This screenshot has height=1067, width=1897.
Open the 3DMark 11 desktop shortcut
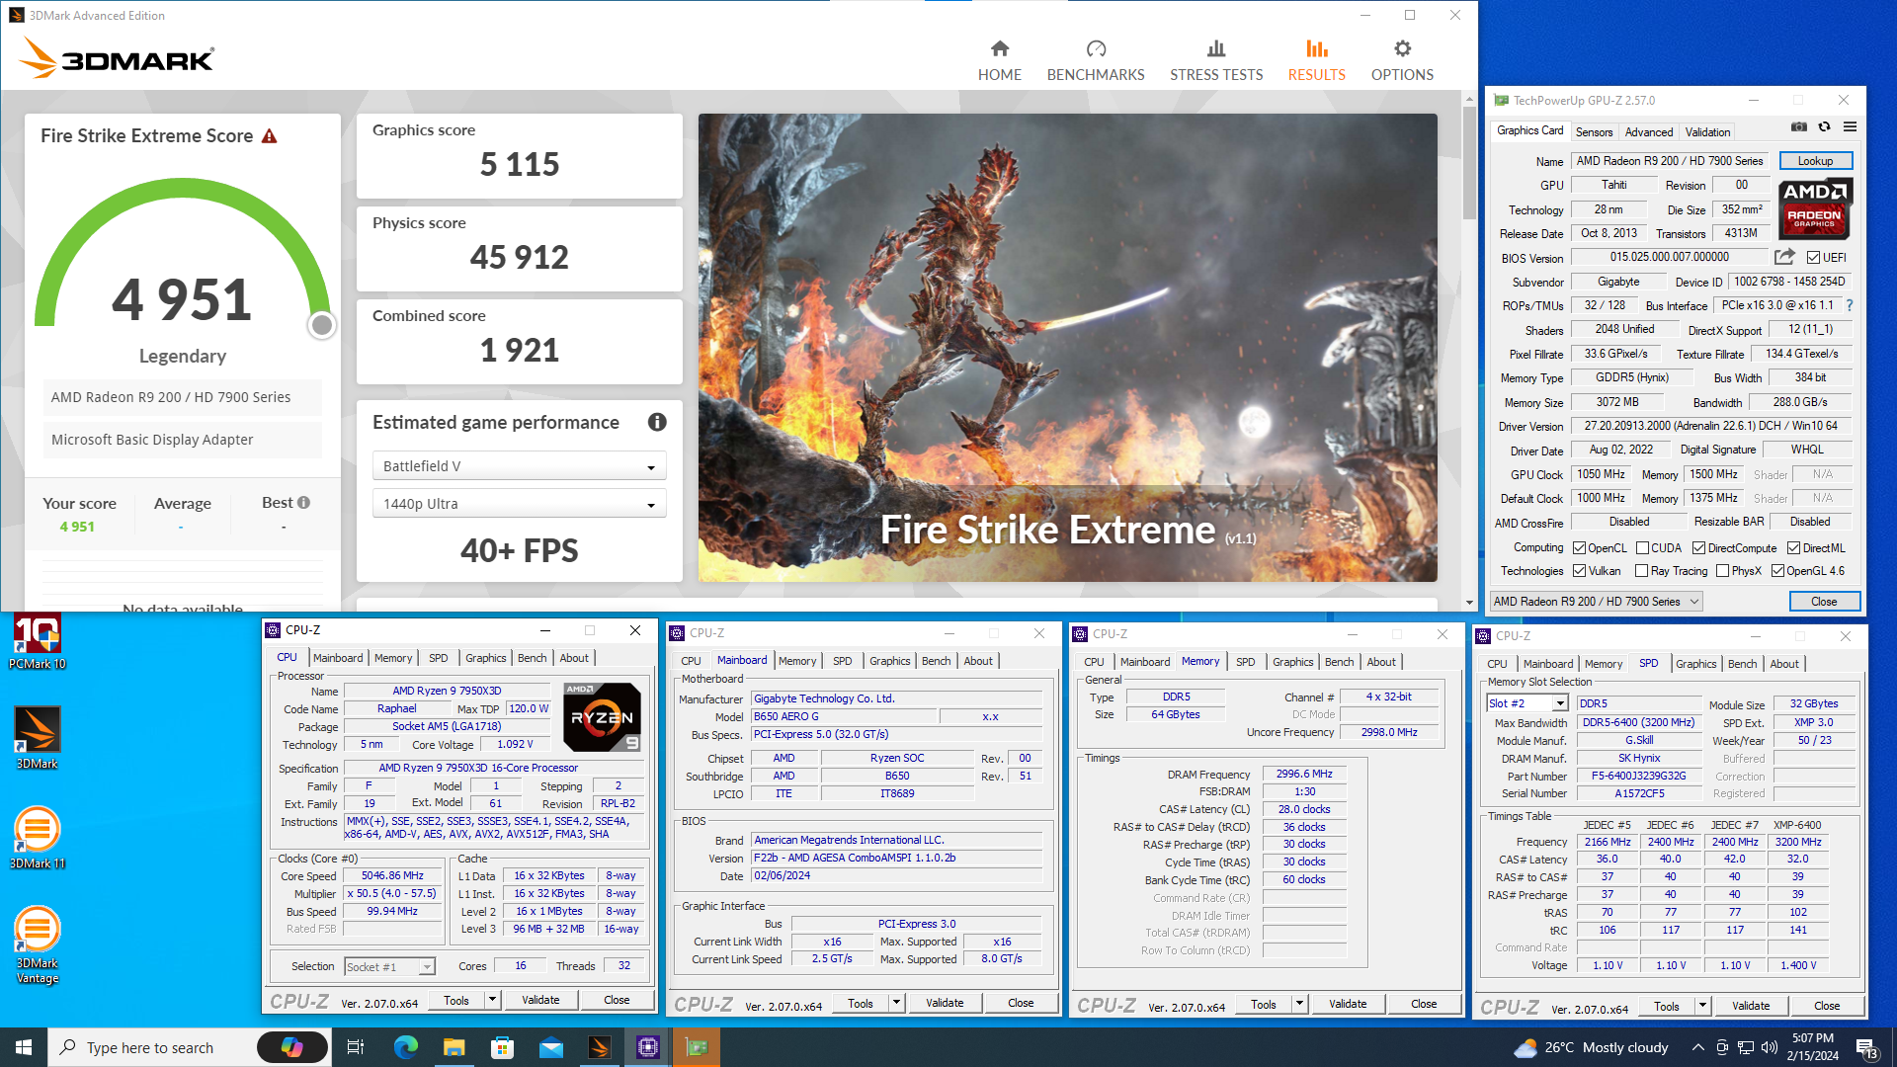tap(38, 838)
